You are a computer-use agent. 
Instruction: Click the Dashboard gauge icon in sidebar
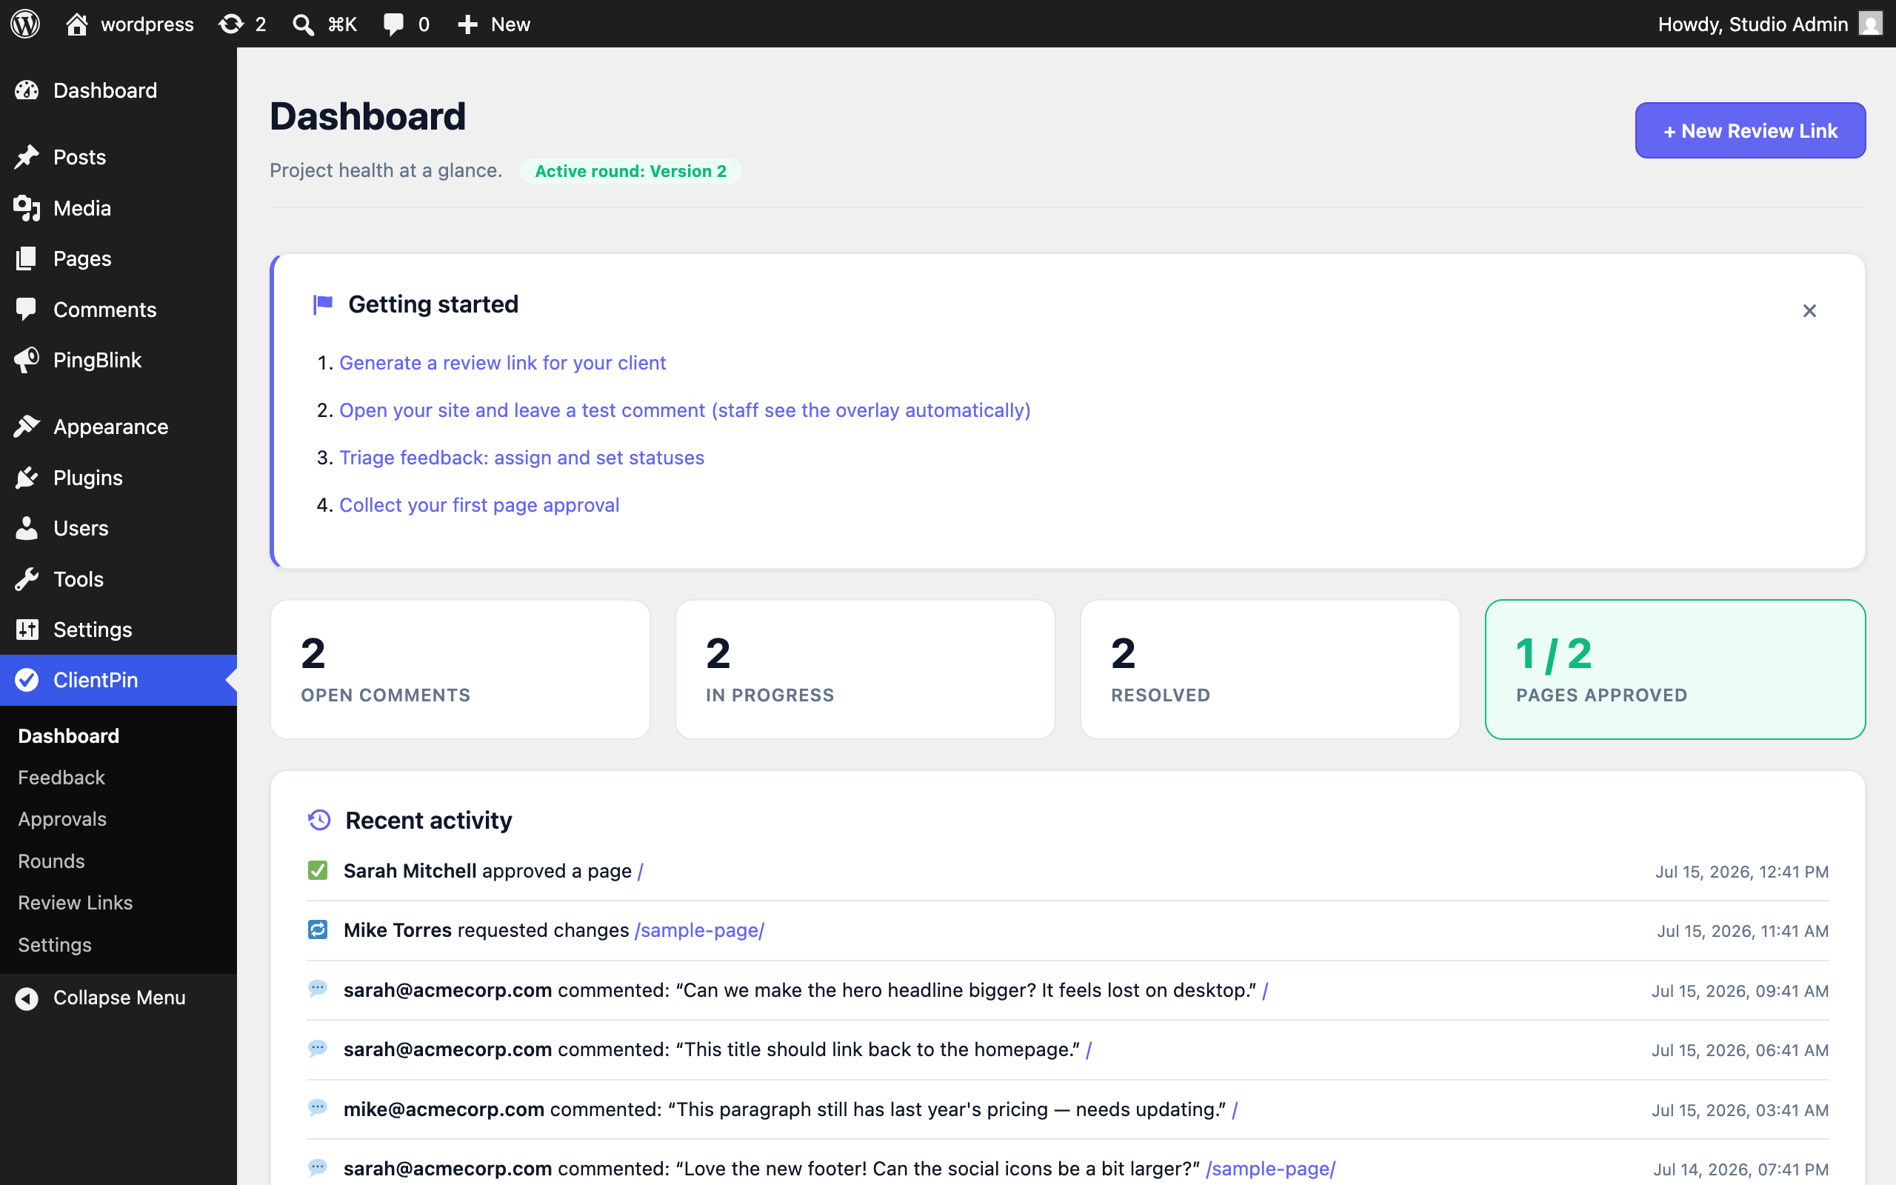tap(27, 90)
